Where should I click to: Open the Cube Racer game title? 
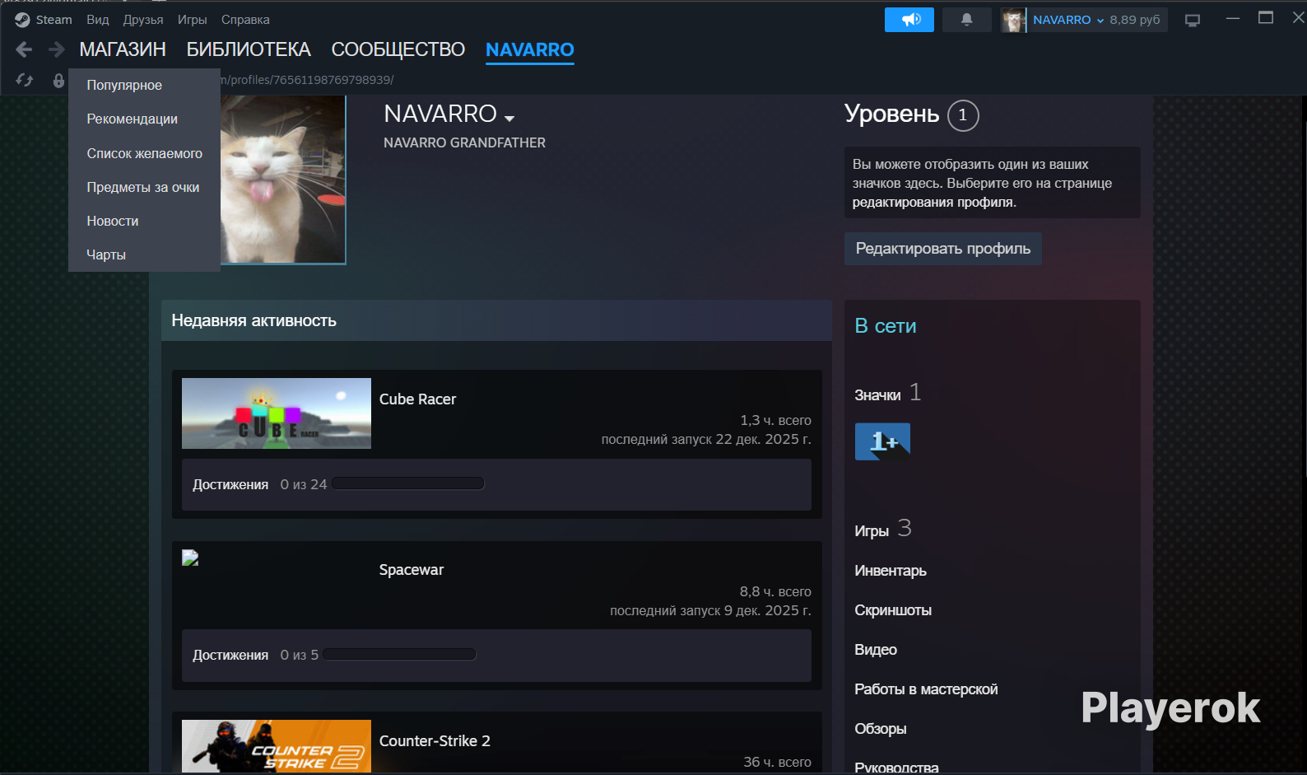pyautogui.click(x=417, y=399)
